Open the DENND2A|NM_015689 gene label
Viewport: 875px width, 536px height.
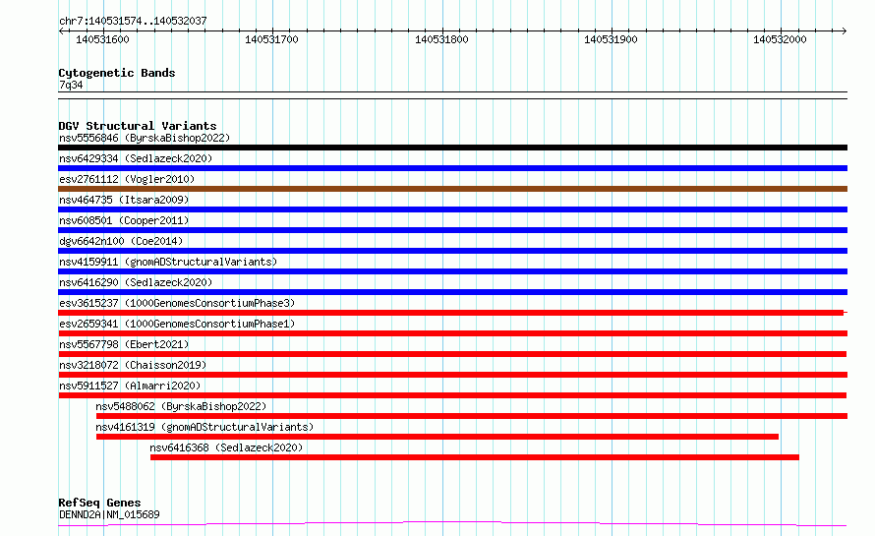click(109, 514)
